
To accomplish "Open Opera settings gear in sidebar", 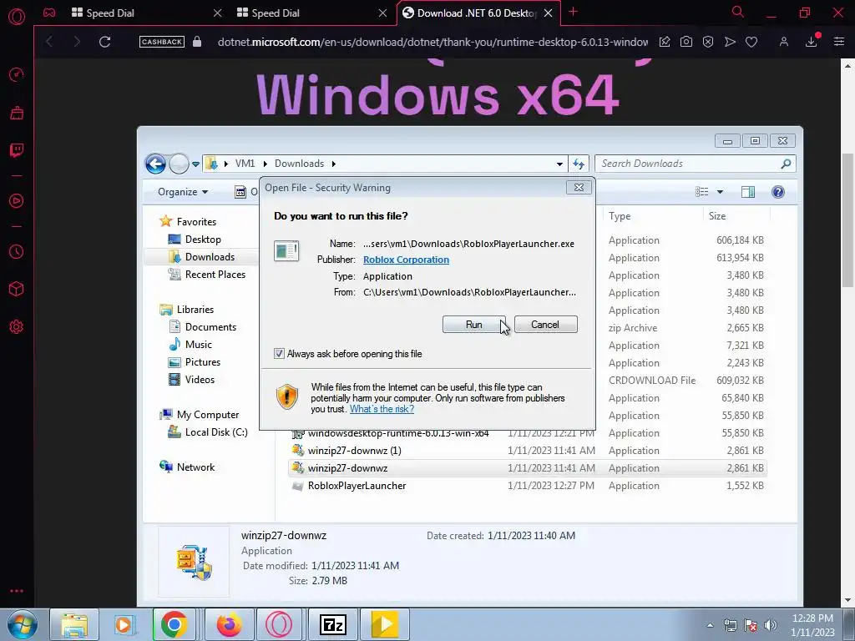I will (17, 327).
